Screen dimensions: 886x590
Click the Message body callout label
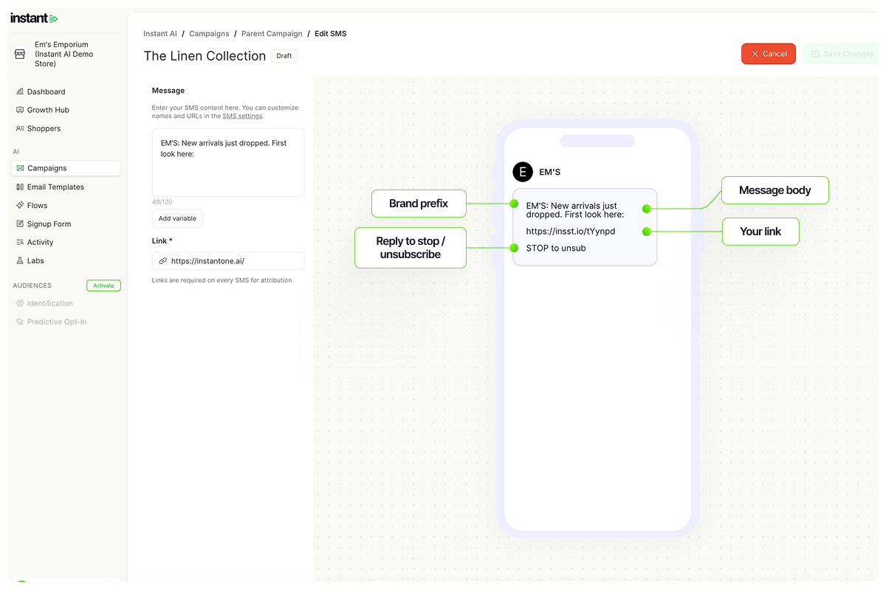pyautogui.click(x=775, y=190)
